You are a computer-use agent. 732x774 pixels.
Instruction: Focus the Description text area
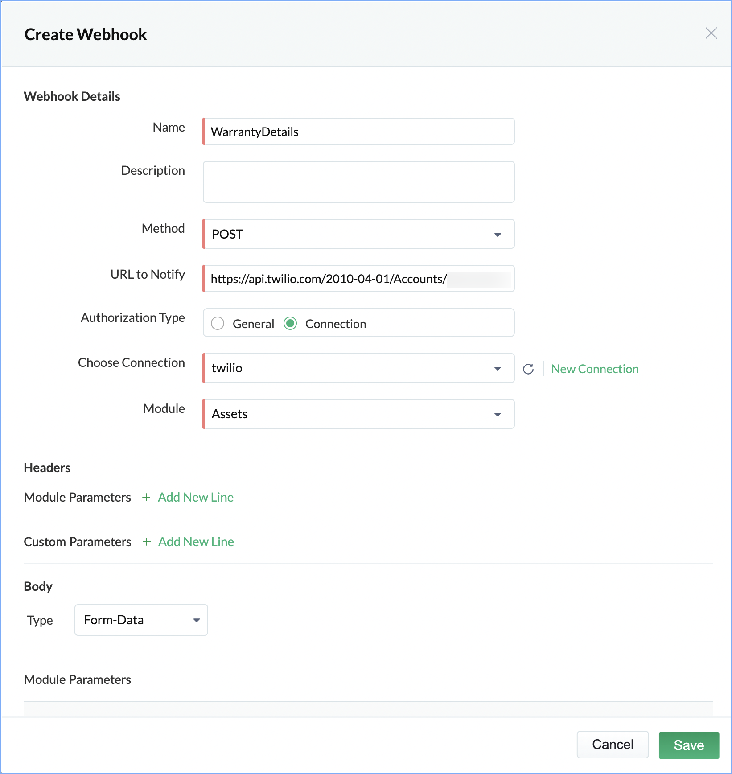(359, 182)
